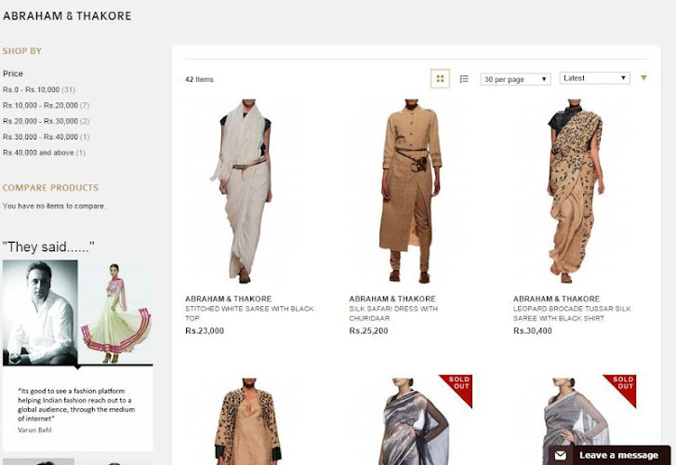Click the 'Rs.23,000' price text

pyautogui.click(x=205, y=331)
